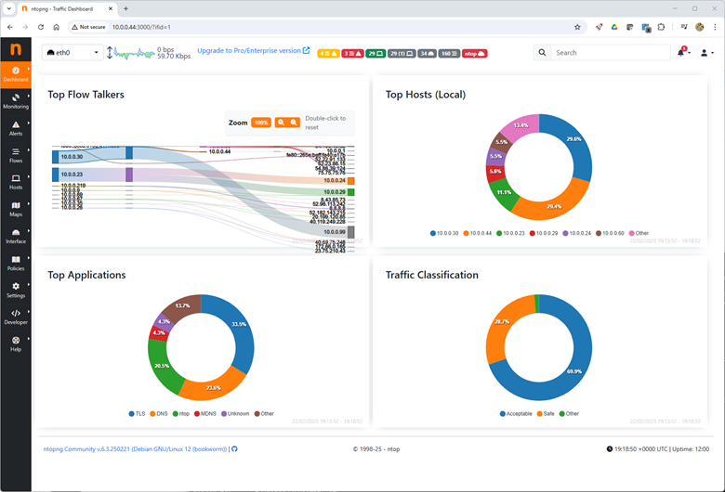Open a new browser tab
Screen dimensions: 725x492
(x=125, y=8)
